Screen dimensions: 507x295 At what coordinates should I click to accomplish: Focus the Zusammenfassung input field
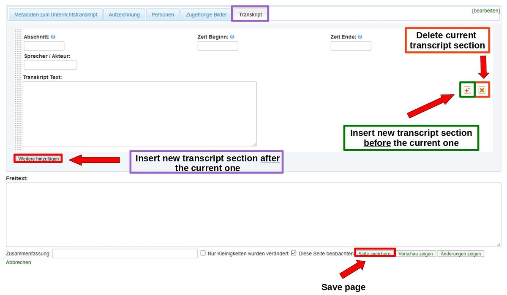point(125,253)
